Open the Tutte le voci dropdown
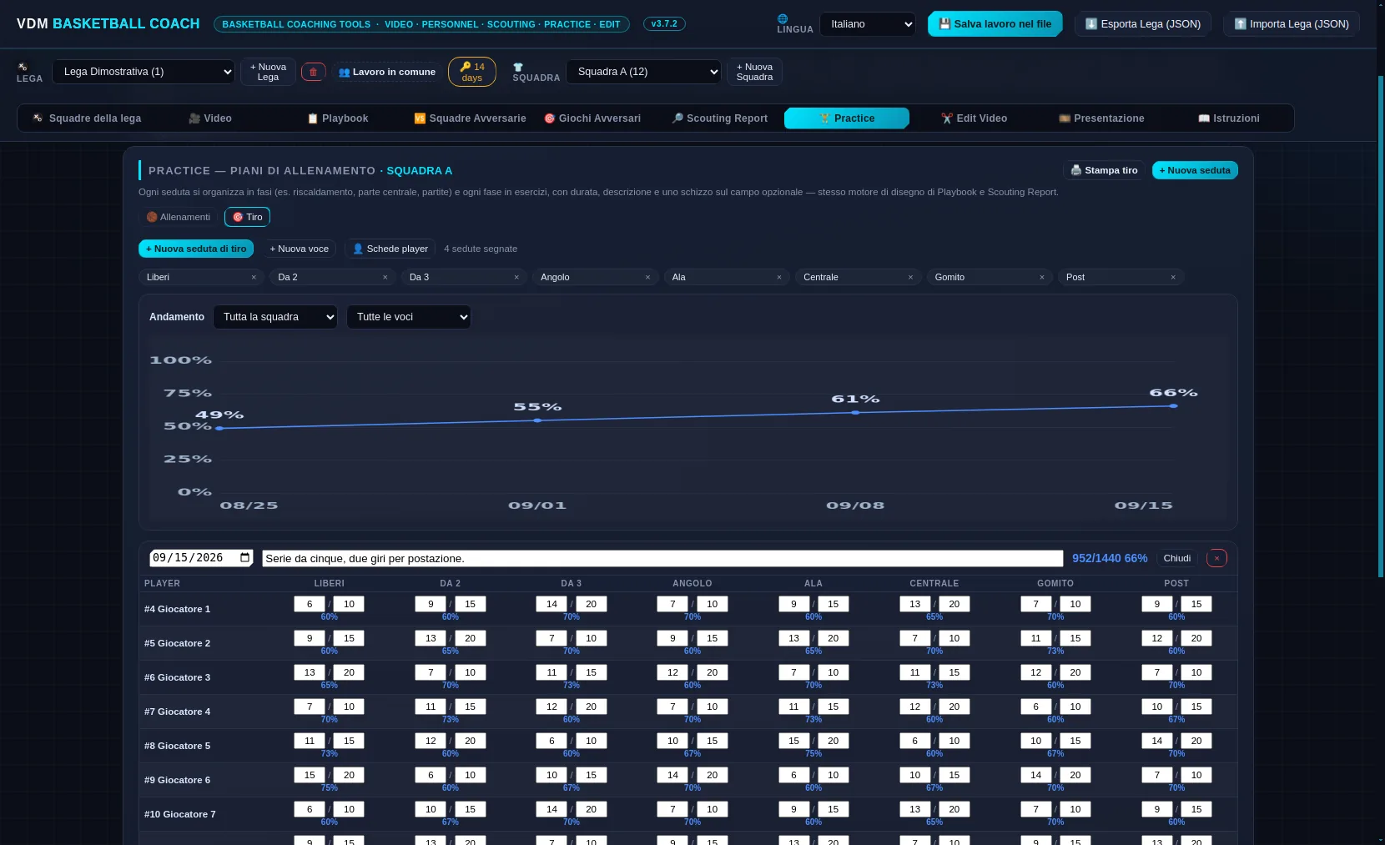1385x845 pixels. tap(409, 317)
